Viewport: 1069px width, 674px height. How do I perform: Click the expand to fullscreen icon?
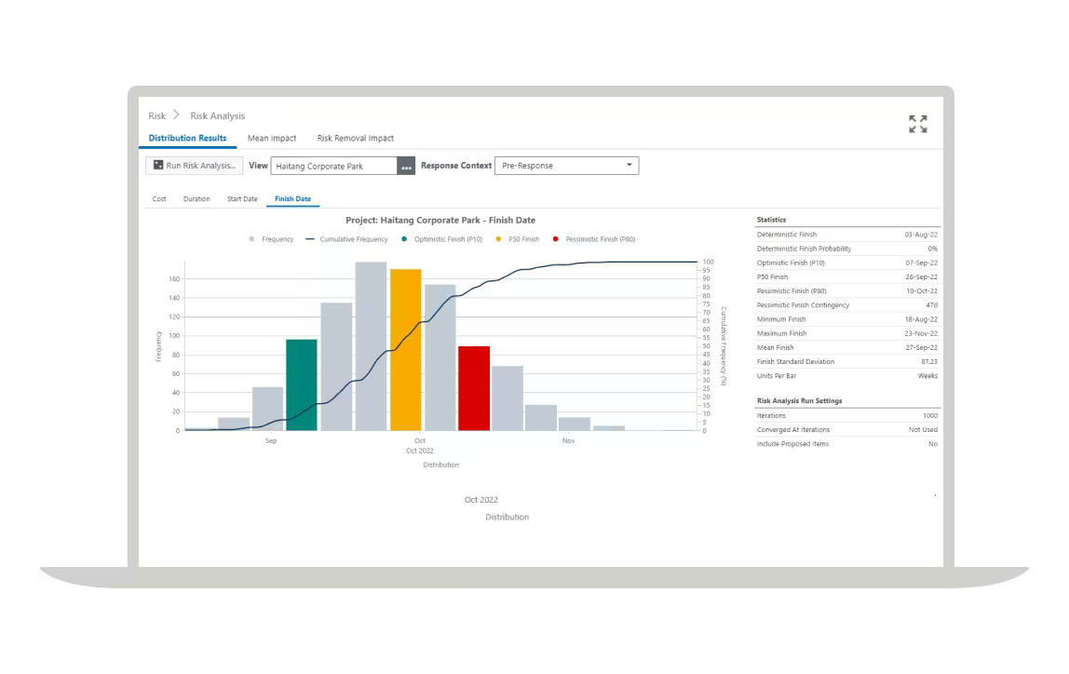click(x=917, y=122)
